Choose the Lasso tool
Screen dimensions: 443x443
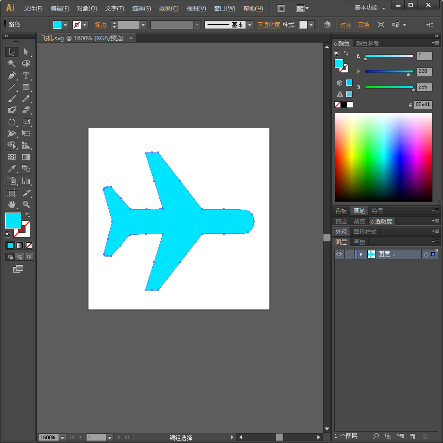point(26,63)
